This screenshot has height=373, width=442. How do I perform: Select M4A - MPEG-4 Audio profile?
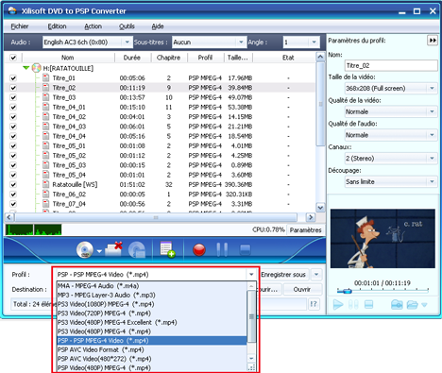pyautogui.click(x=151, y=286)
